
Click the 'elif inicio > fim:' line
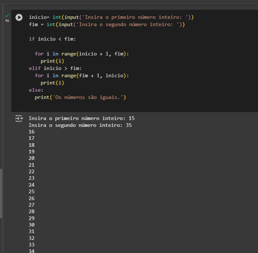pos(55,68)
